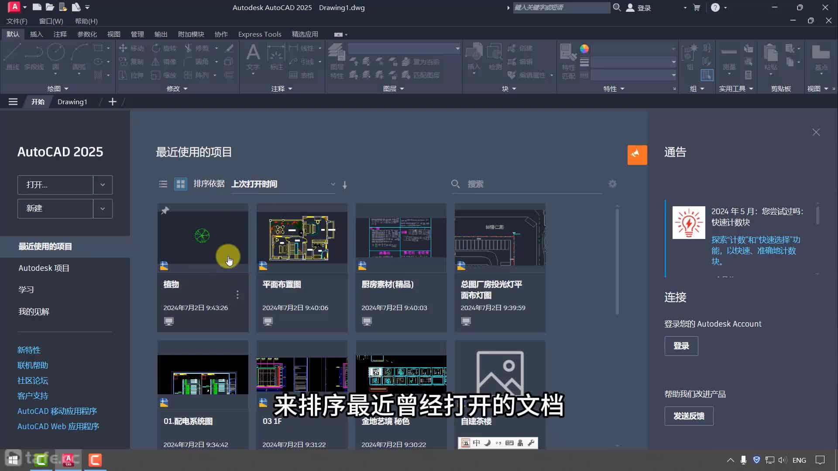The width and height of the screenshot is (838, 471).
Task: Open the AutoCAD Web 应用程序 link
Action: (58, 426)
